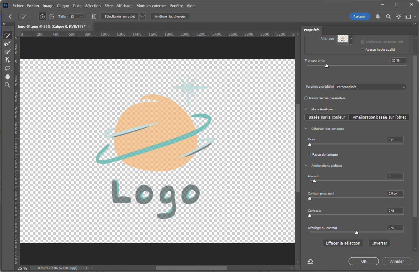The image size is (419, 272).
Task: Select the Lasso tool in toolbar
Action: click(x=7, y=68)
